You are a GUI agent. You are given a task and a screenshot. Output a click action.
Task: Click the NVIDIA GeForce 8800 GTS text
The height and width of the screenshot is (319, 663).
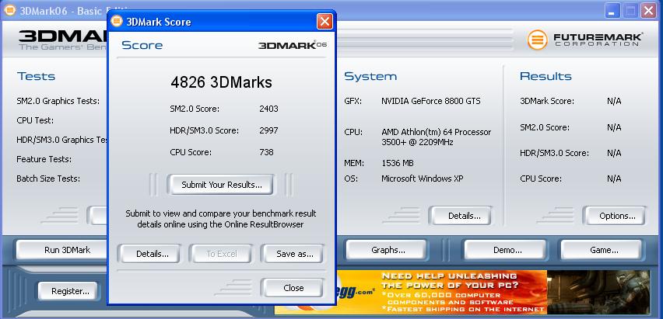[431, 101]
